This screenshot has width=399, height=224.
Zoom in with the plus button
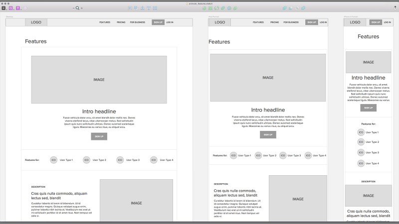(x=82, y=8)
